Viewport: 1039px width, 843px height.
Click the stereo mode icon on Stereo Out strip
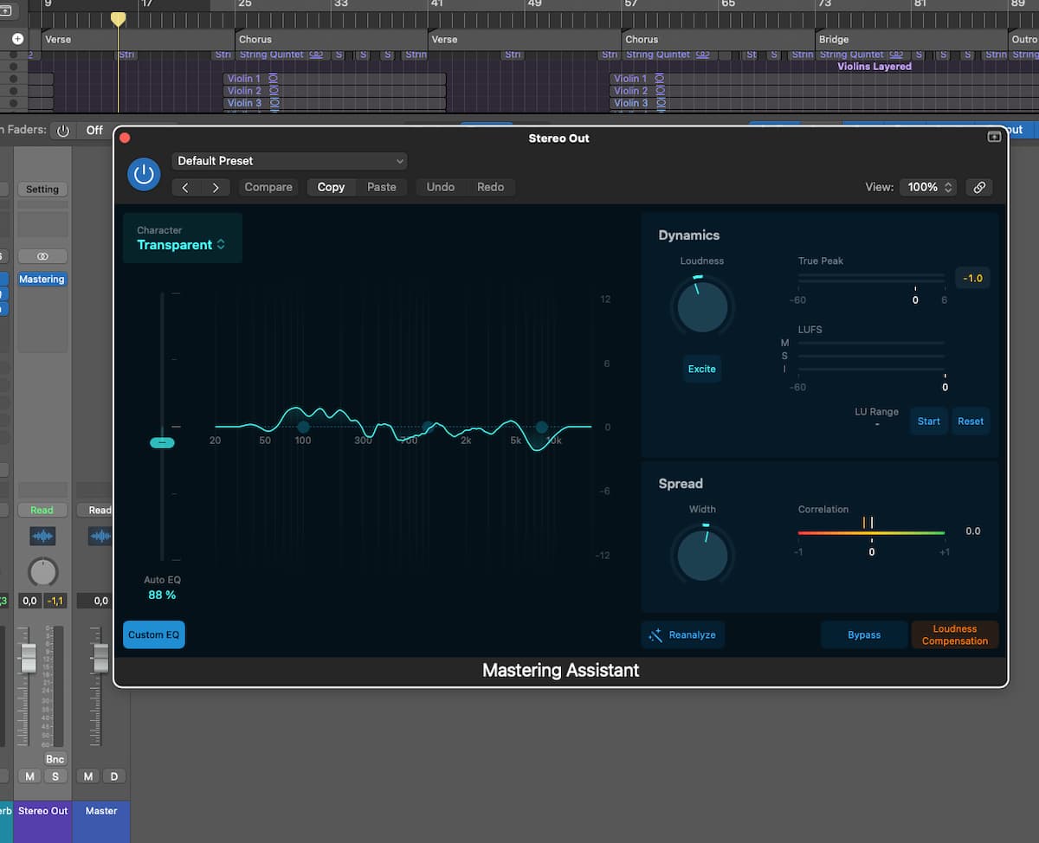(x=42, y=256)
